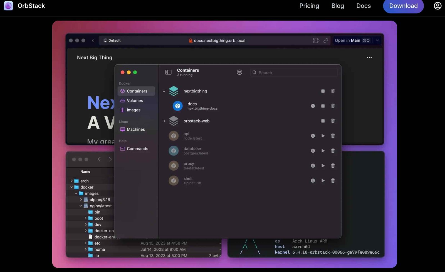445x272 pixels.
Task: Expand the etc folder in Finder
Action: (x=85, y=243)
